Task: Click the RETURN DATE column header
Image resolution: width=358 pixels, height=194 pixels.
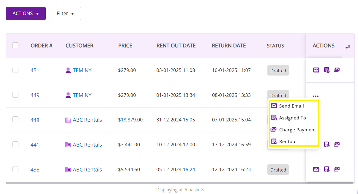Action: 229,46
